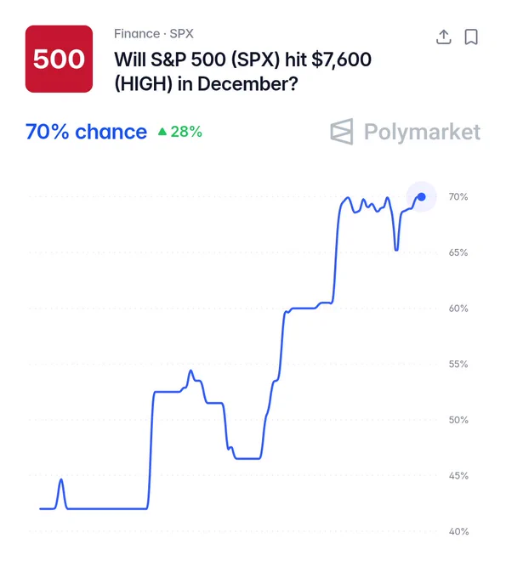Click the 65% y-axis label
This screenshot has width=506, height=578.
tap(458, 252)
